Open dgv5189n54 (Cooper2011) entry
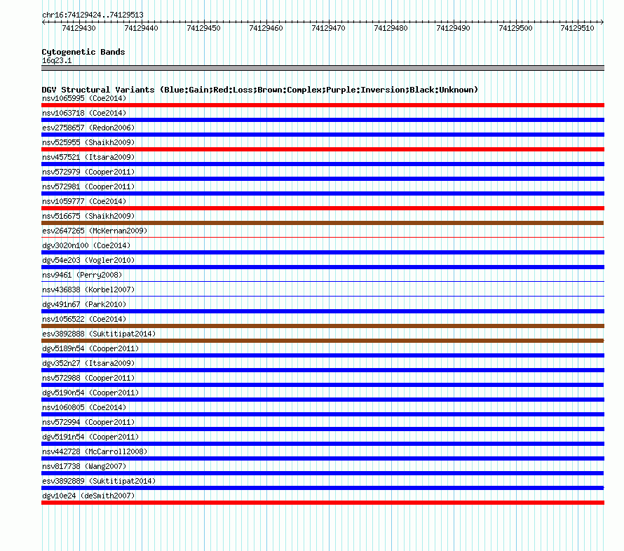Screen dimensions: 624x551 [x=90, y=348]
